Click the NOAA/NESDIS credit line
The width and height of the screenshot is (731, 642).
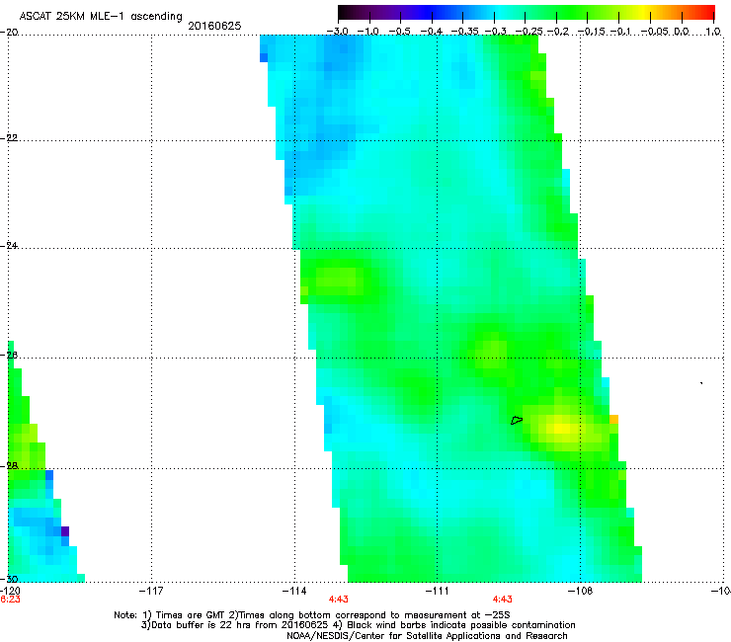point(427,636)
